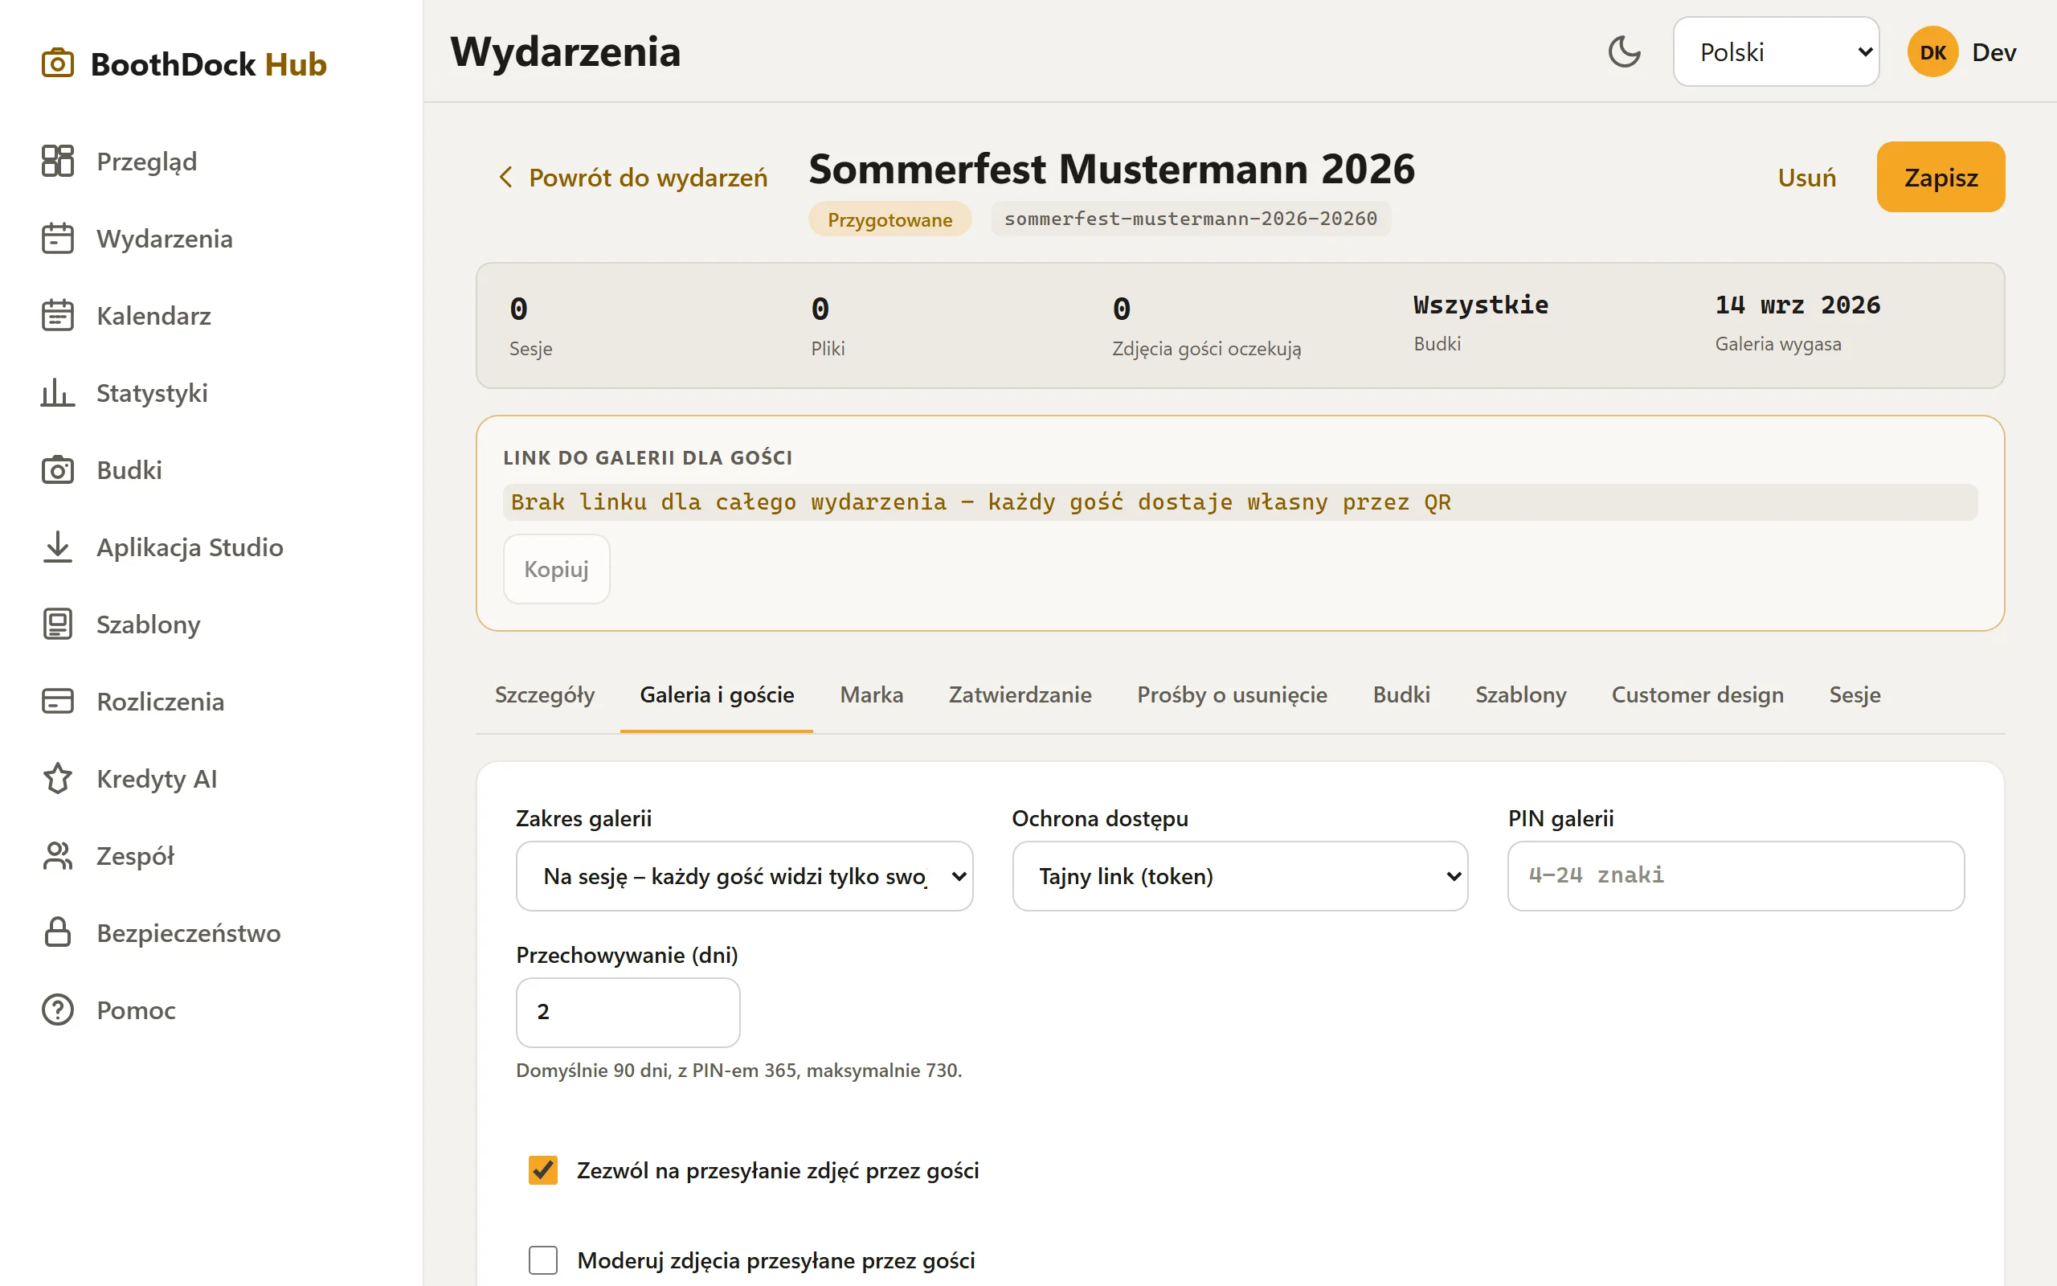Switch to the Zatwierdzanie tab
The height and width of the screenshot is (1286, 2057).
[1020, 695]
